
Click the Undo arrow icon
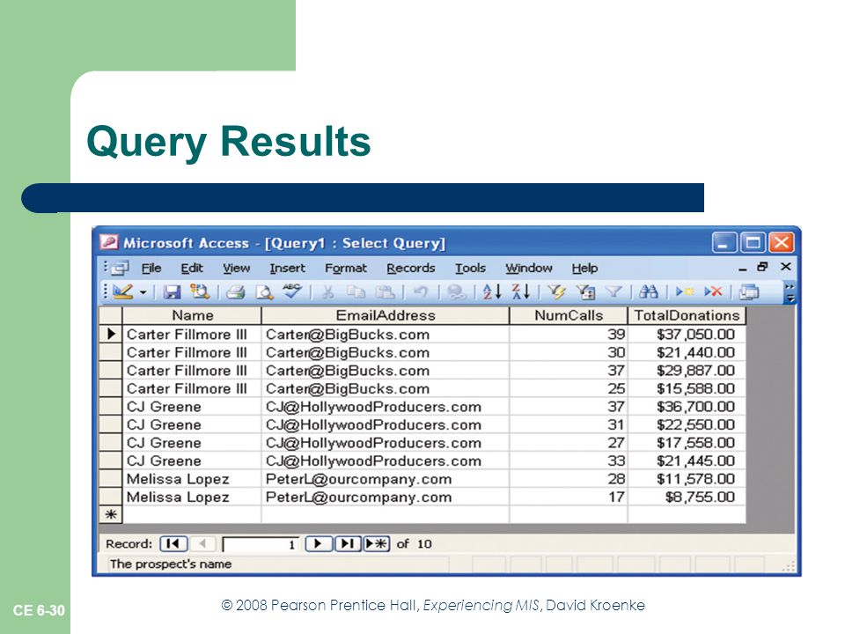pos(421,292)
